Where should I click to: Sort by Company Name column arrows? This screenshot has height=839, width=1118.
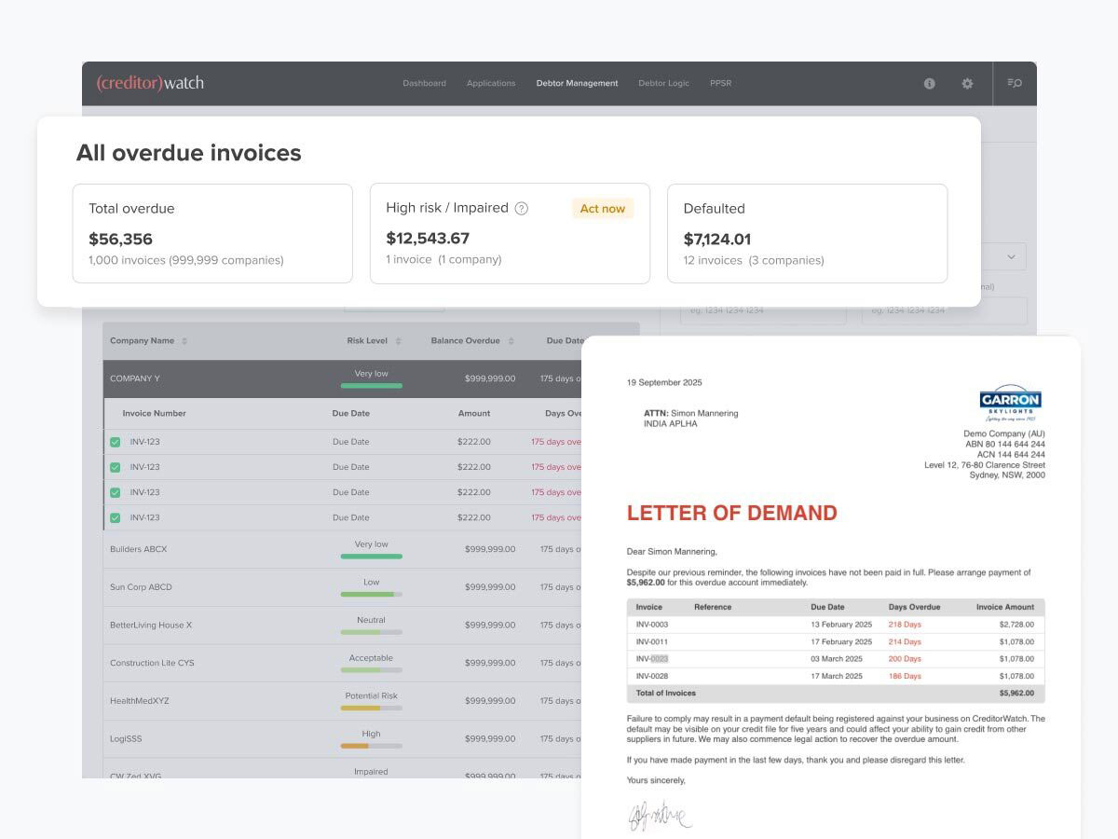(184, 341)
